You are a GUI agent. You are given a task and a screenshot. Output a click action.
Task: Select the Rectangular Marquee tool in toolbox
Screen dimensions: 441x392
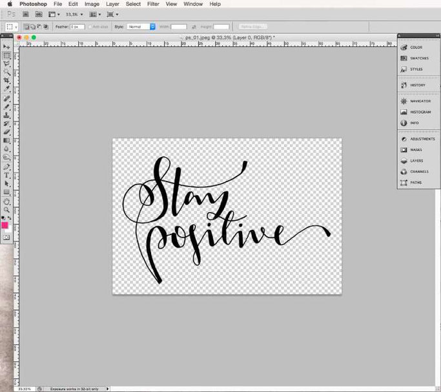pos(6,56)
